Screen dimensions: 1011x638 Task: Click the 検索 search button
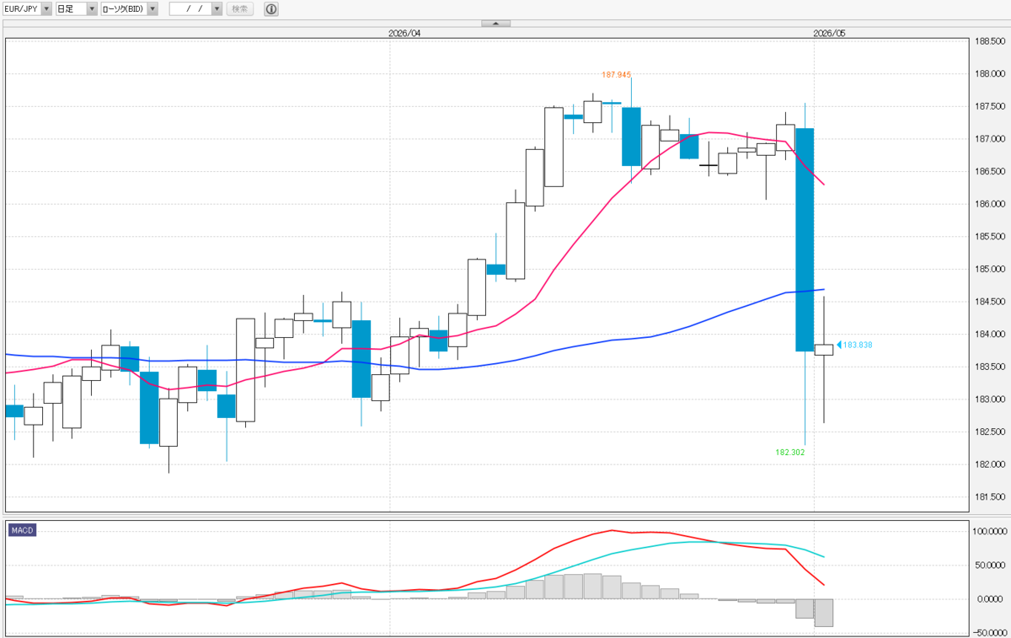tap(240, 8)
